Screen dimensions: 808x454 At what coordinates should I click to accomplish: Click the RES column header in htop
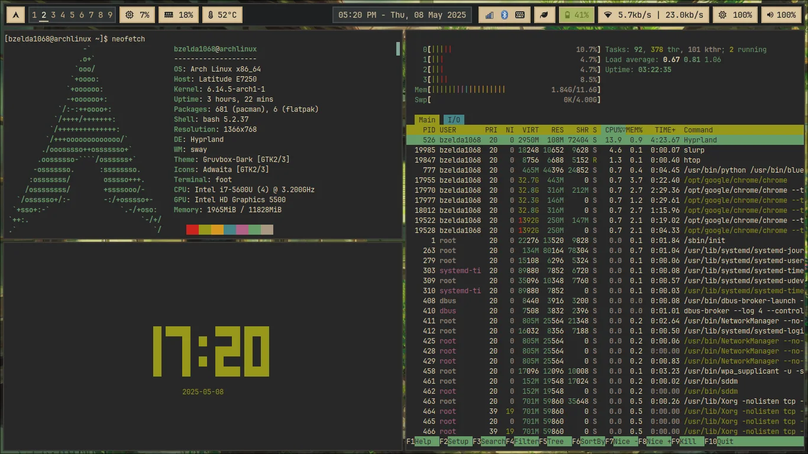557,129
